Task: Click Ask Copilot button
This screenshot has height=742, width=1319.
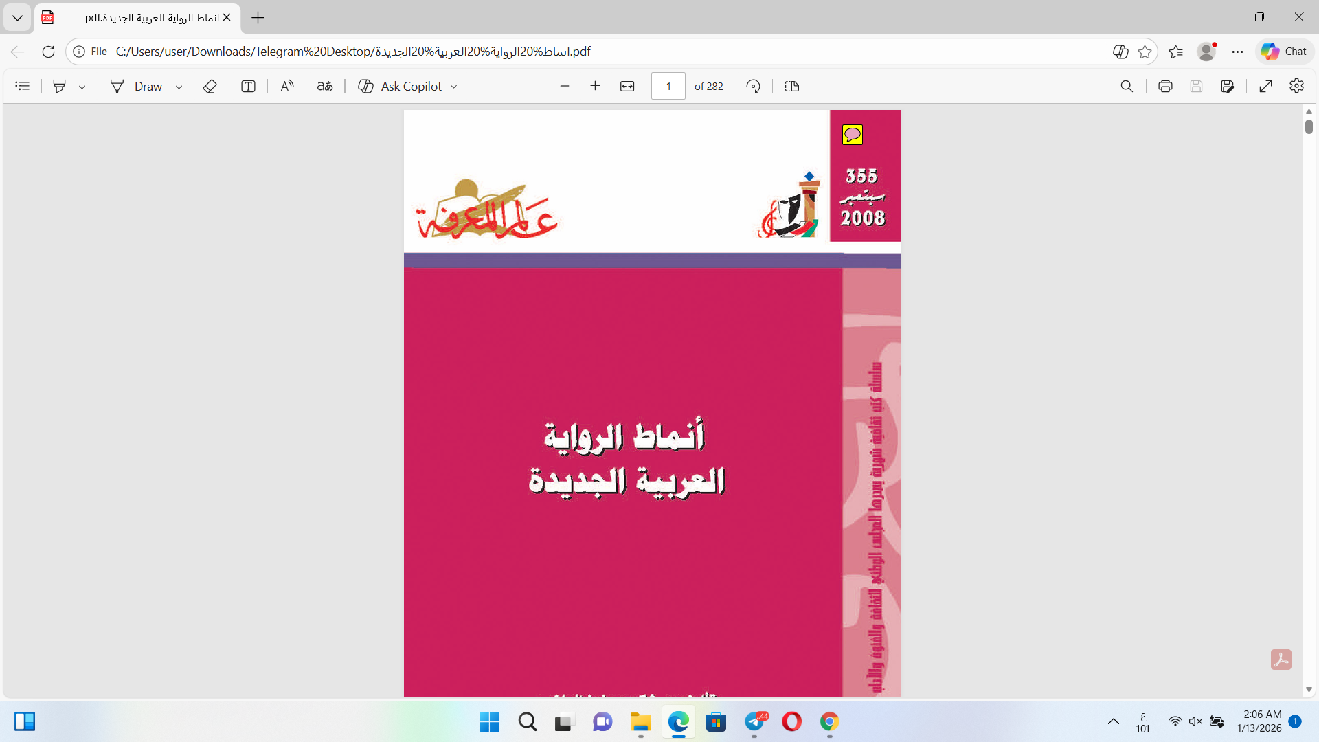Action: pos(400,86)
